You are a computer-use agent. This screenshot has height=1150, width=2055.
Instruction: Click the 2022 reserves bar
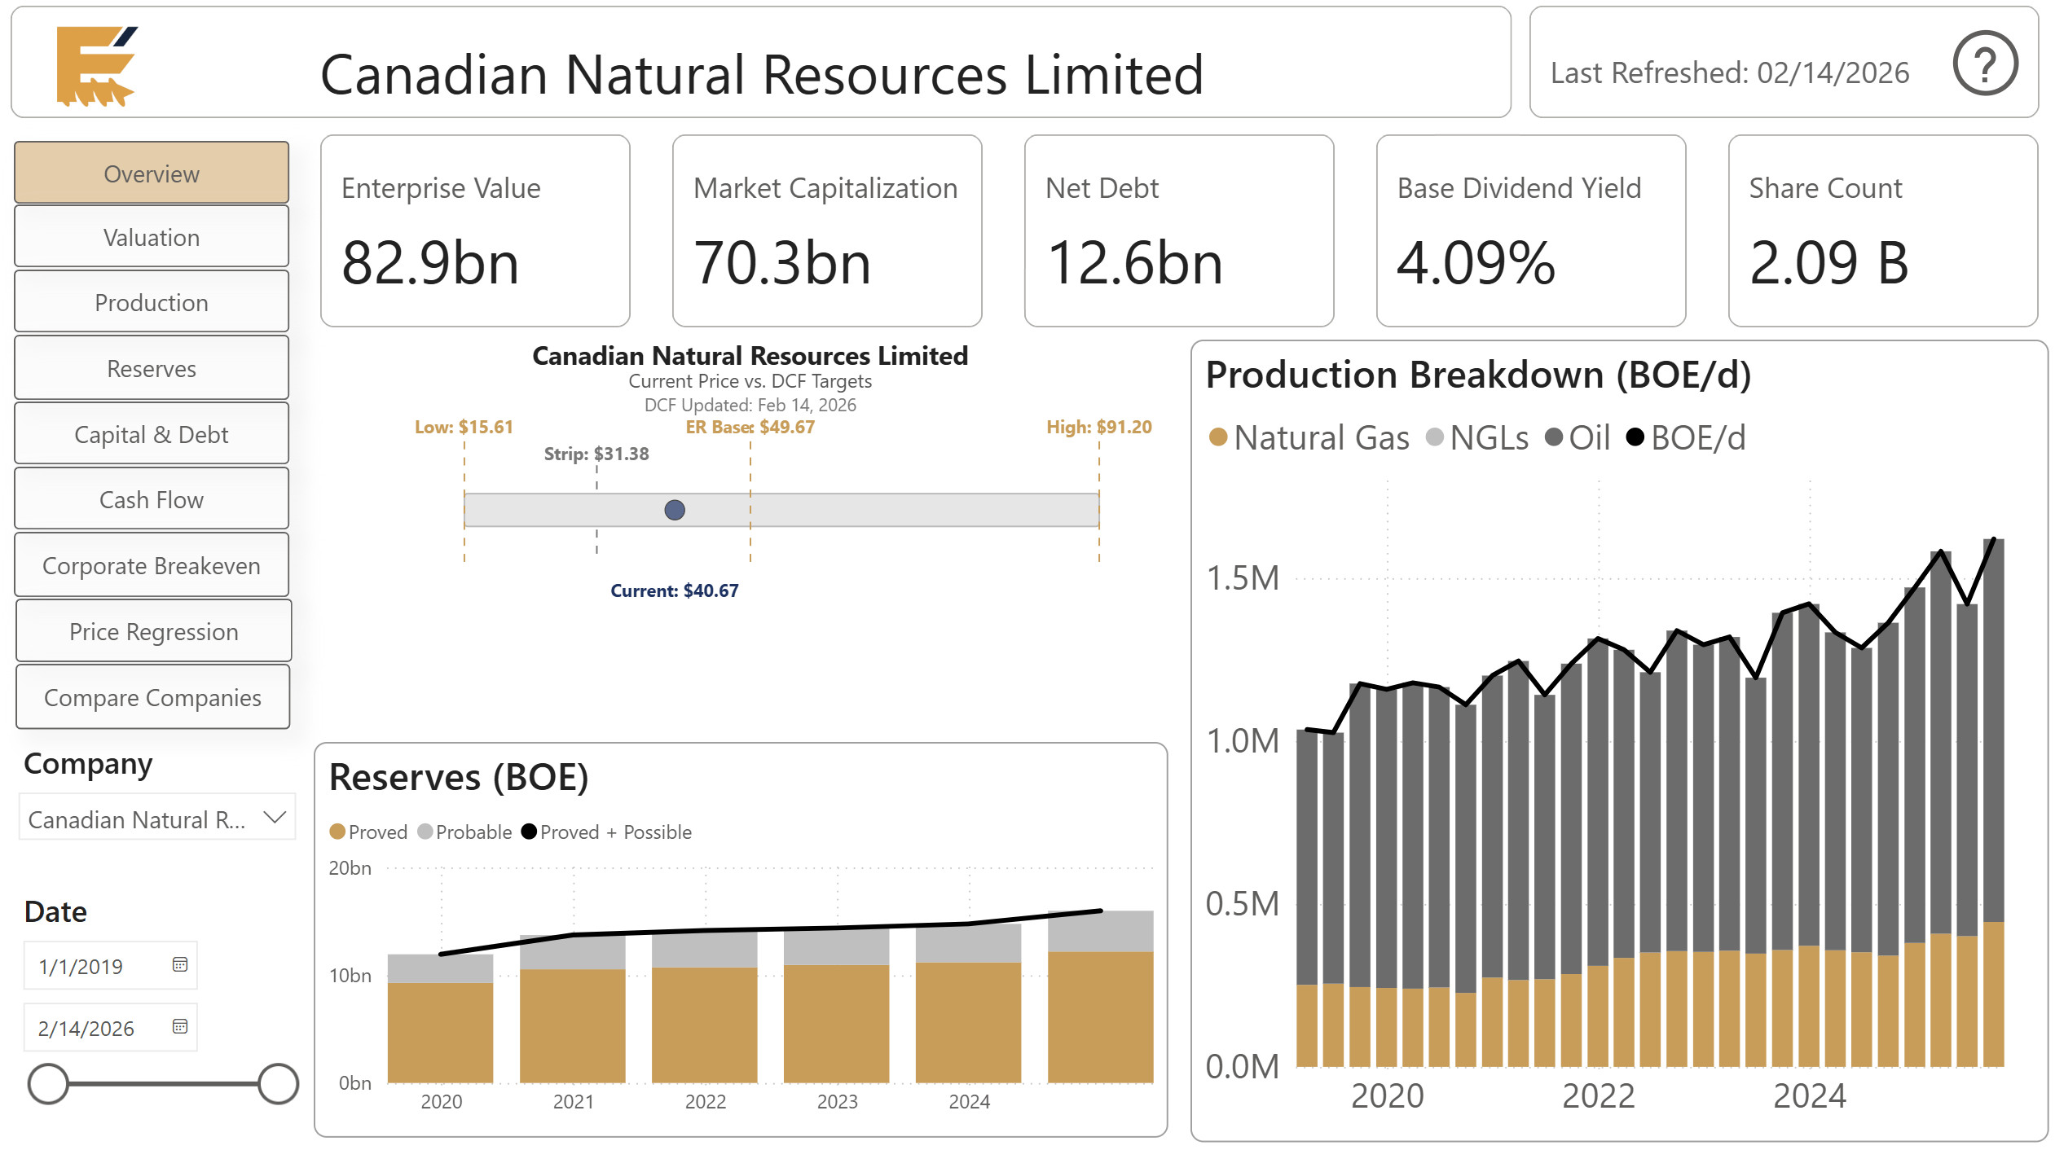point(704,1007)
